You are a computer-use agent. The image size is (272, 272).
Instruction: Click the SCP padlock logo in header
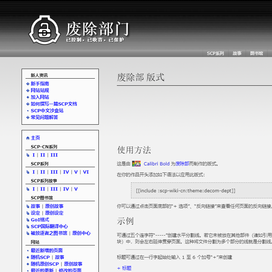pyautogui.click(x=44, y=30)
